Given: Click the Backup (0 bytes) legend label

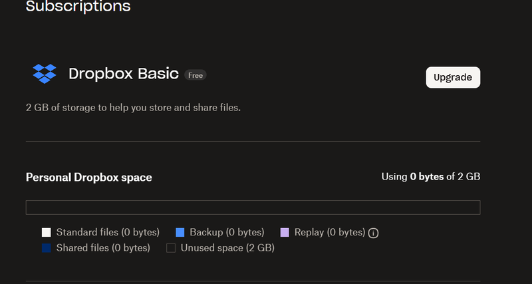Looking at the screenshot, I should pyautogui.click(x=227, y=233).
